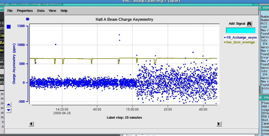Click the 15:00:00 time axis label
Image resolution: width=269 pixels, height=136 pixels.
(x=132, y=109)
